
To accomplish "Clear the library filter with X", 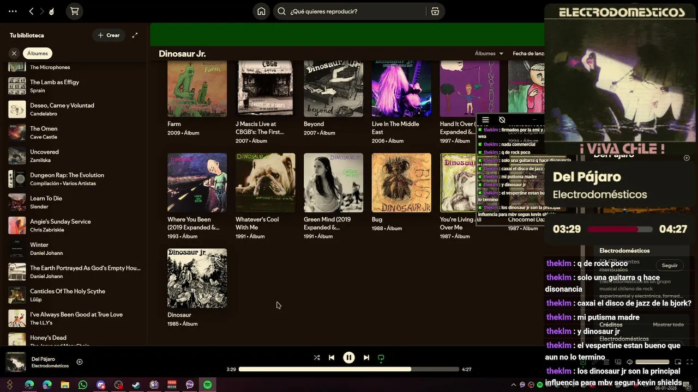I will (14, 53).
